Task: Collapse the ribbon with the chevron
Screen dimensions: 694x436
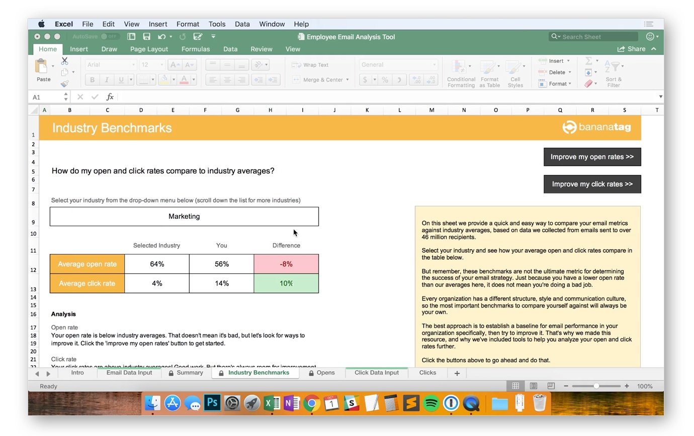Action: [x=654, y=49]
